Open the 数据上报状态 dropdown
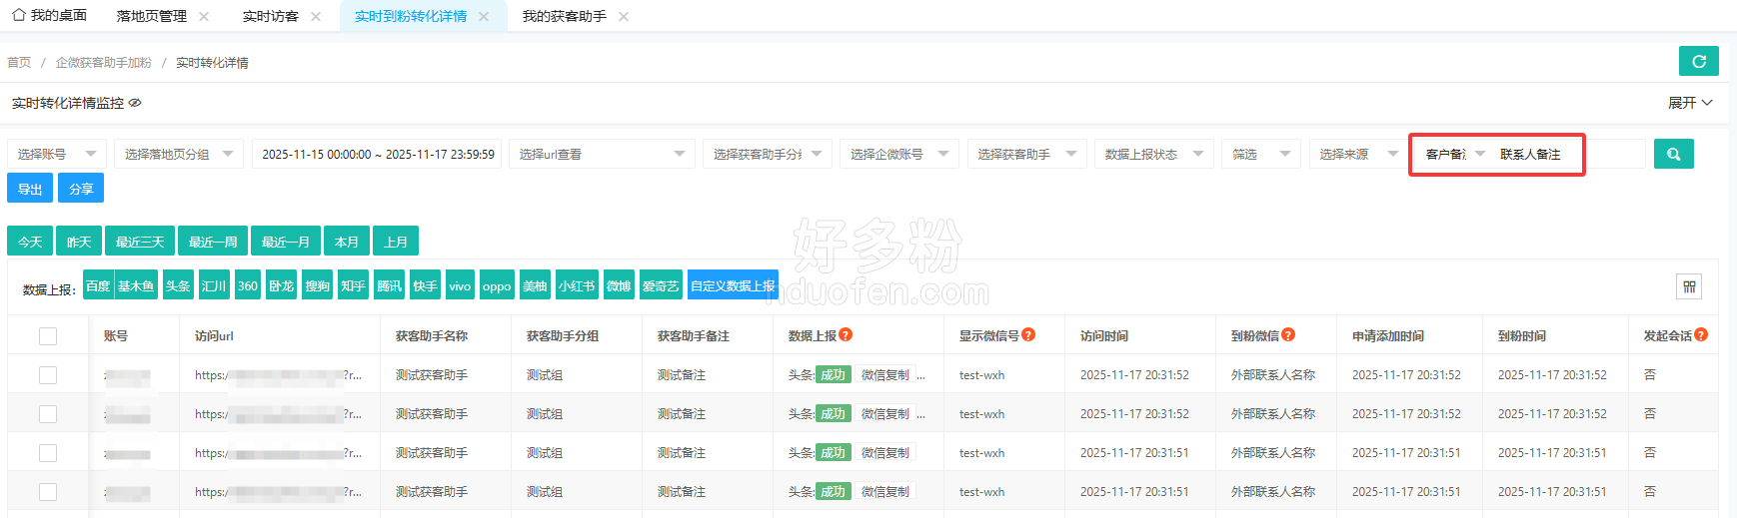Image resolution: width=1737 pixels, height=518 pixels. 1152,154
